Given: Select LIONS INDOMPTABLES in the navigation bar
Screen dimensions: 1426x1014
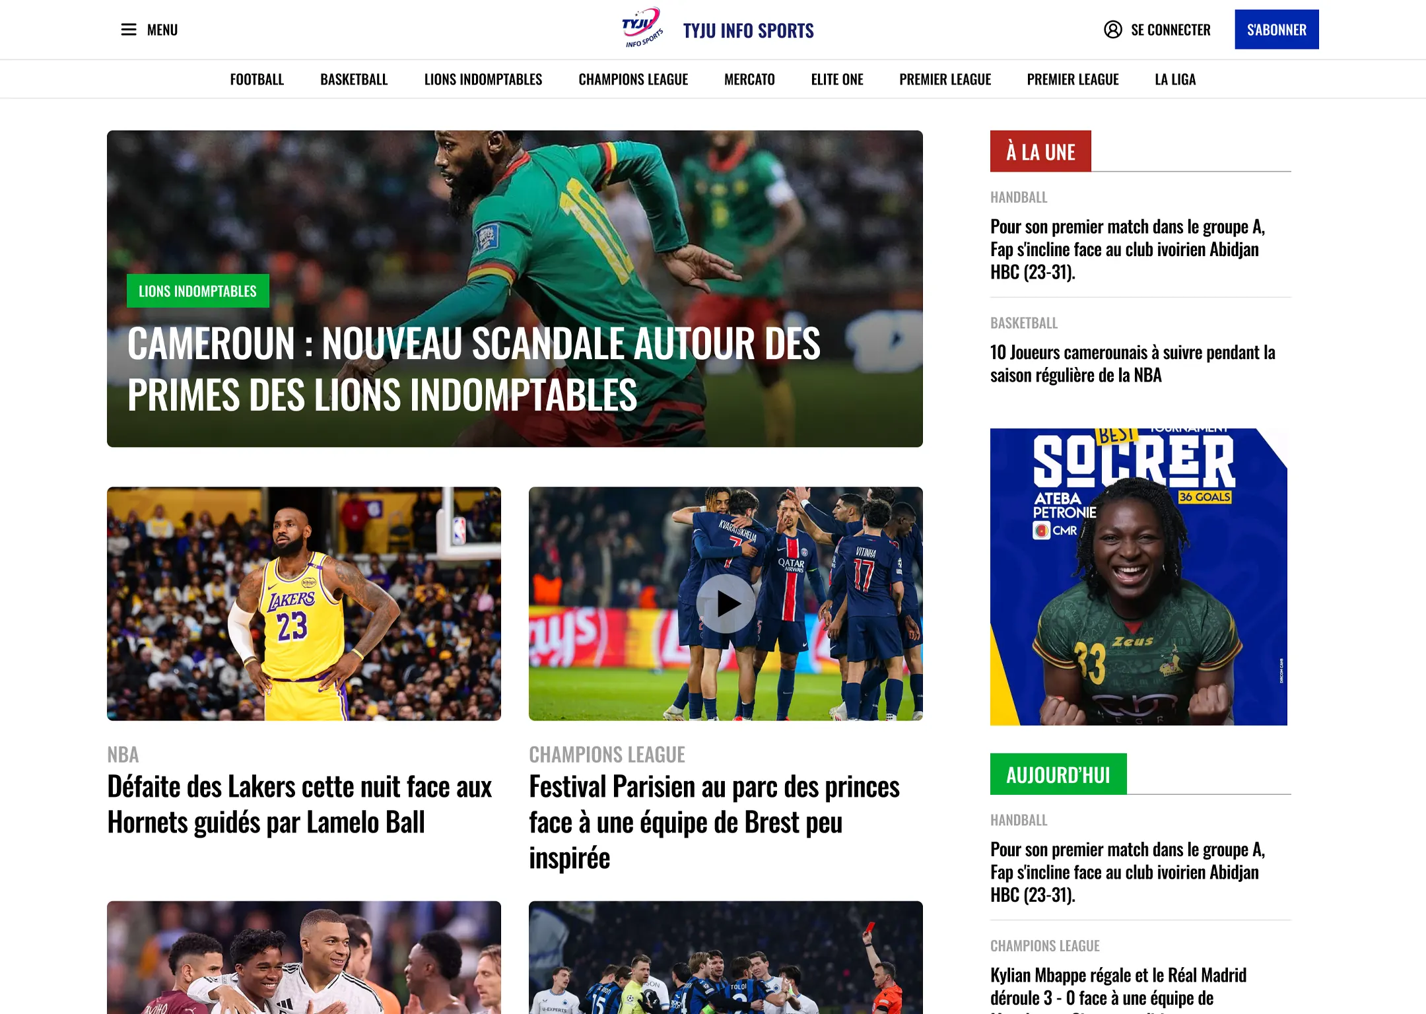Looking at the screenshot, I should (483, 79).
